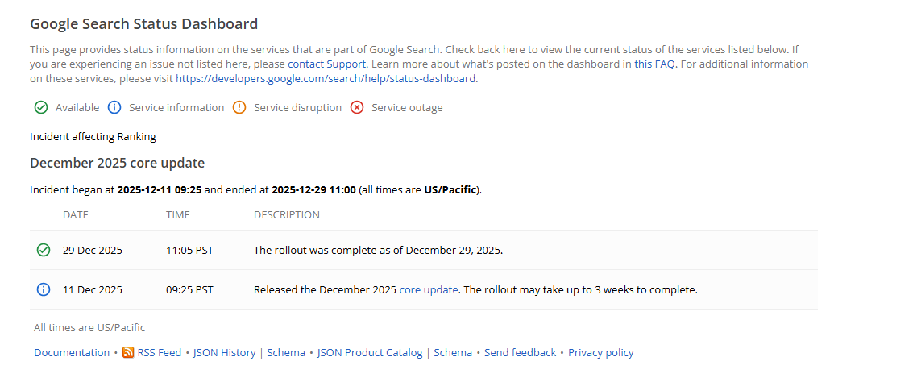Viewport: 917px width, 374px height.
Task: Open Schema link after JSON Product Catalog
Action: tap(453, 352)
